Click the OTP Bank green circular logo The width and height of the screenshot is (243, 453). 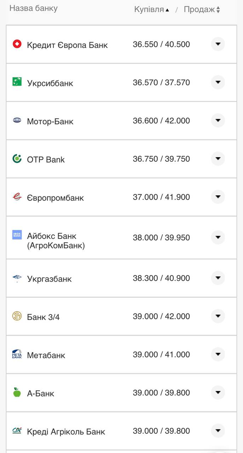(17, 159)
